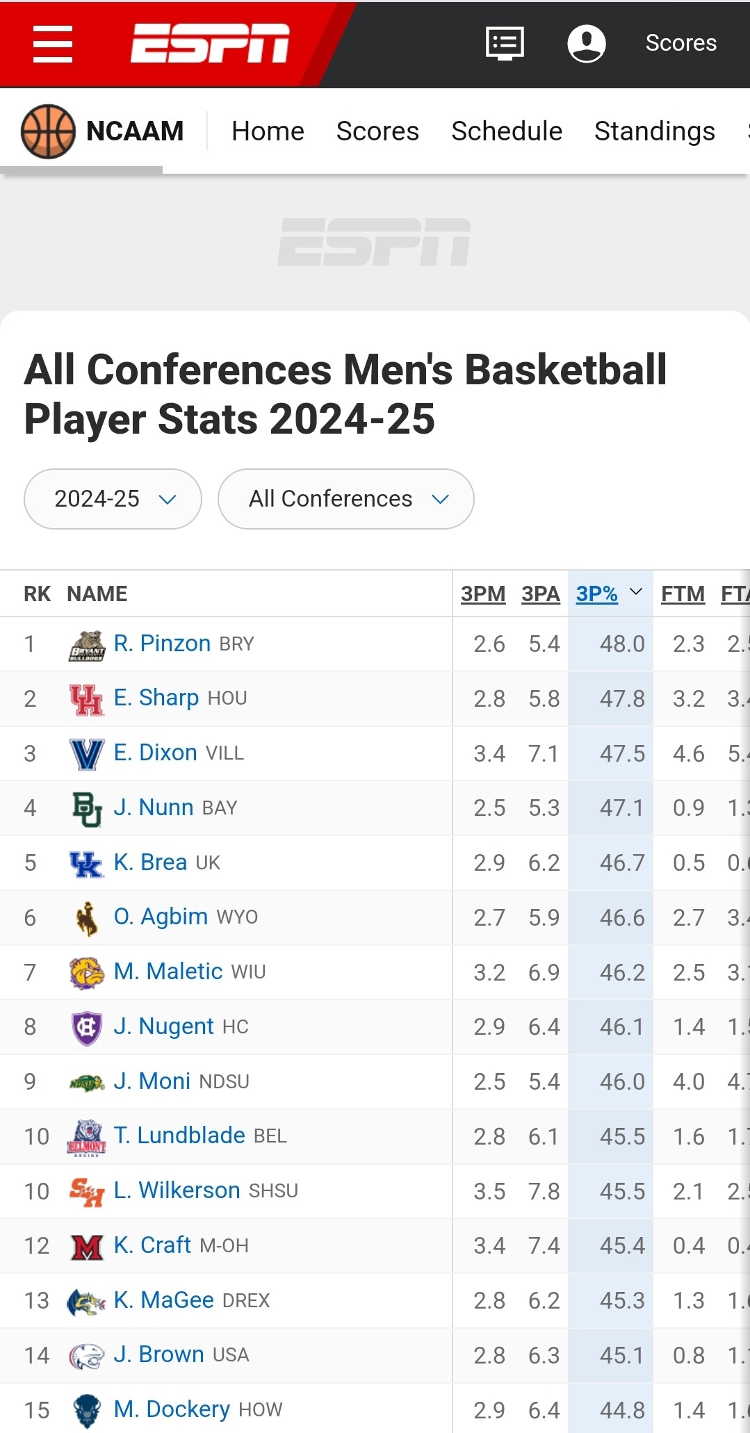Screen dimensions: 750x1433
Task: Click the ESPN logo in header
Action: (210, 43)
